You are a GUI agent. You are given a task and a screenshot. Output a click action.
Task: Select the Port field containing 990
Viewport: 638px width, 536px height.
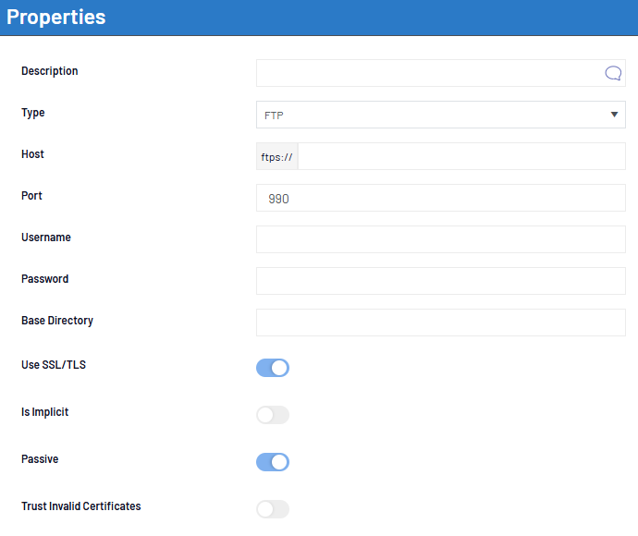pyautogui.click(x=440, y=198)
